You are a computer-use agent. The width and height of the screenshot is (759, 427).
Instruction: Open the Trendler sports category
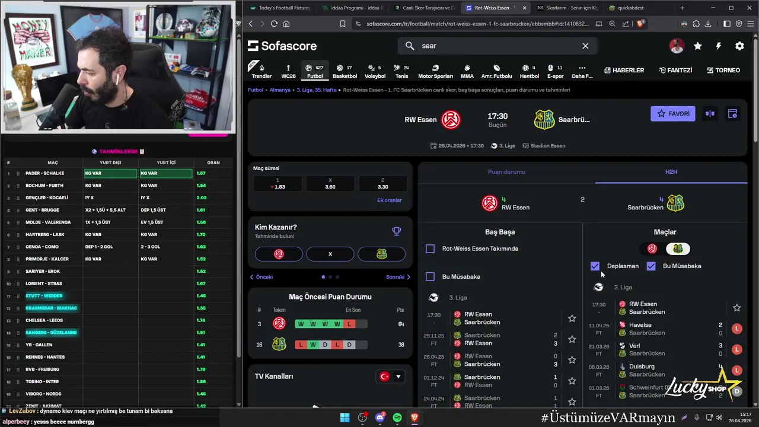[x=261, y=71]
